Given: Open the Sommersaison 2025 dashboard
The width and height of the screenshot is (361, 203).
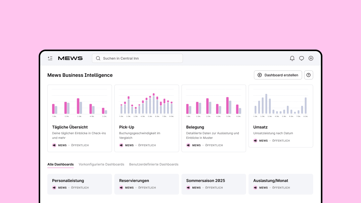Looking at the screenshot, I should point(213,184).
